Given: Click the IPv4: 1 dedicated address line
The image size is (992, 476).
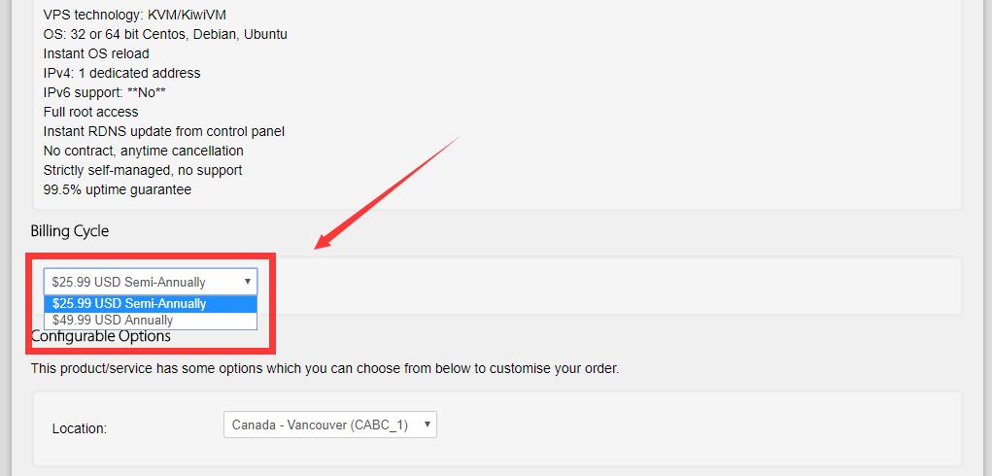Looking at the screenshot, I should pos(122,73).
